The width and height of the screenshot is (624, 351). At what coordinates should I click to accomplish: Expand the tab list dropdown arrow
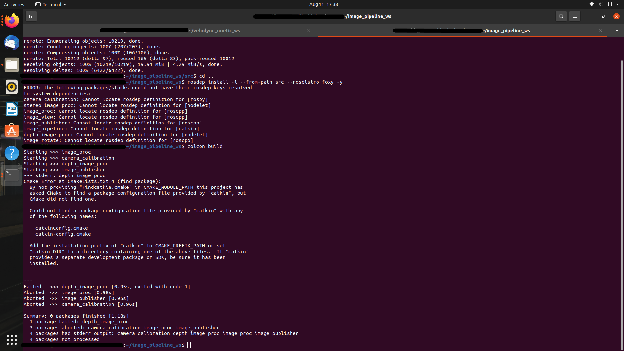pos(617,31)
